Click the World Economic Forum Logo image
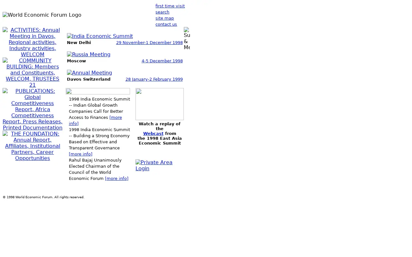412x257 pixels. coord(42,15)
